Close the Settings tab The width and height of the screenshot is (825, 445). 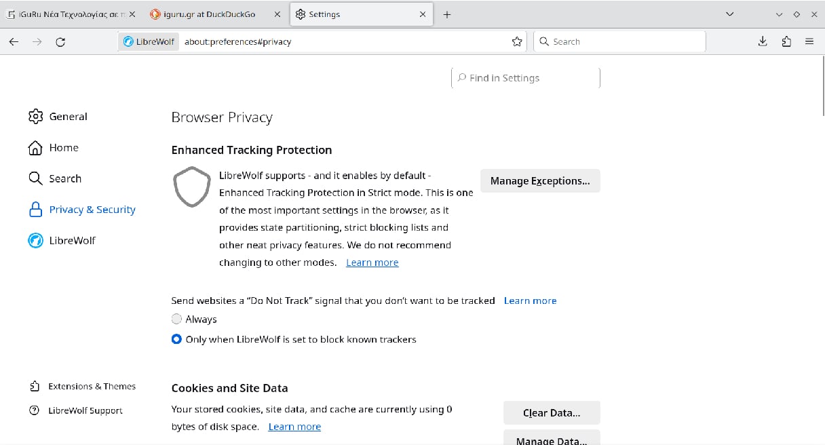pos(423,14)
